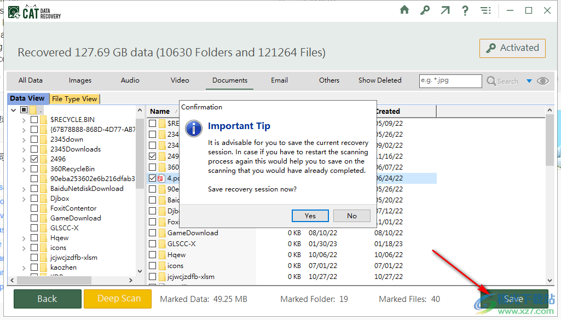Expand the 2496 tree node
Viewport: 561px width, 320px height.
point(24,160)
